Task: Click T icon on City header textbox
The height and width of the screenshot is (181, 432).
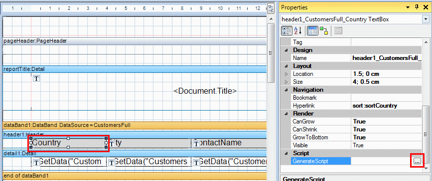Action: [x=112, y=144]
